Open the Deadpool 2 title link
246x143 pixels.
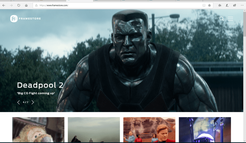pyautogui.click(x=40, y=85)
